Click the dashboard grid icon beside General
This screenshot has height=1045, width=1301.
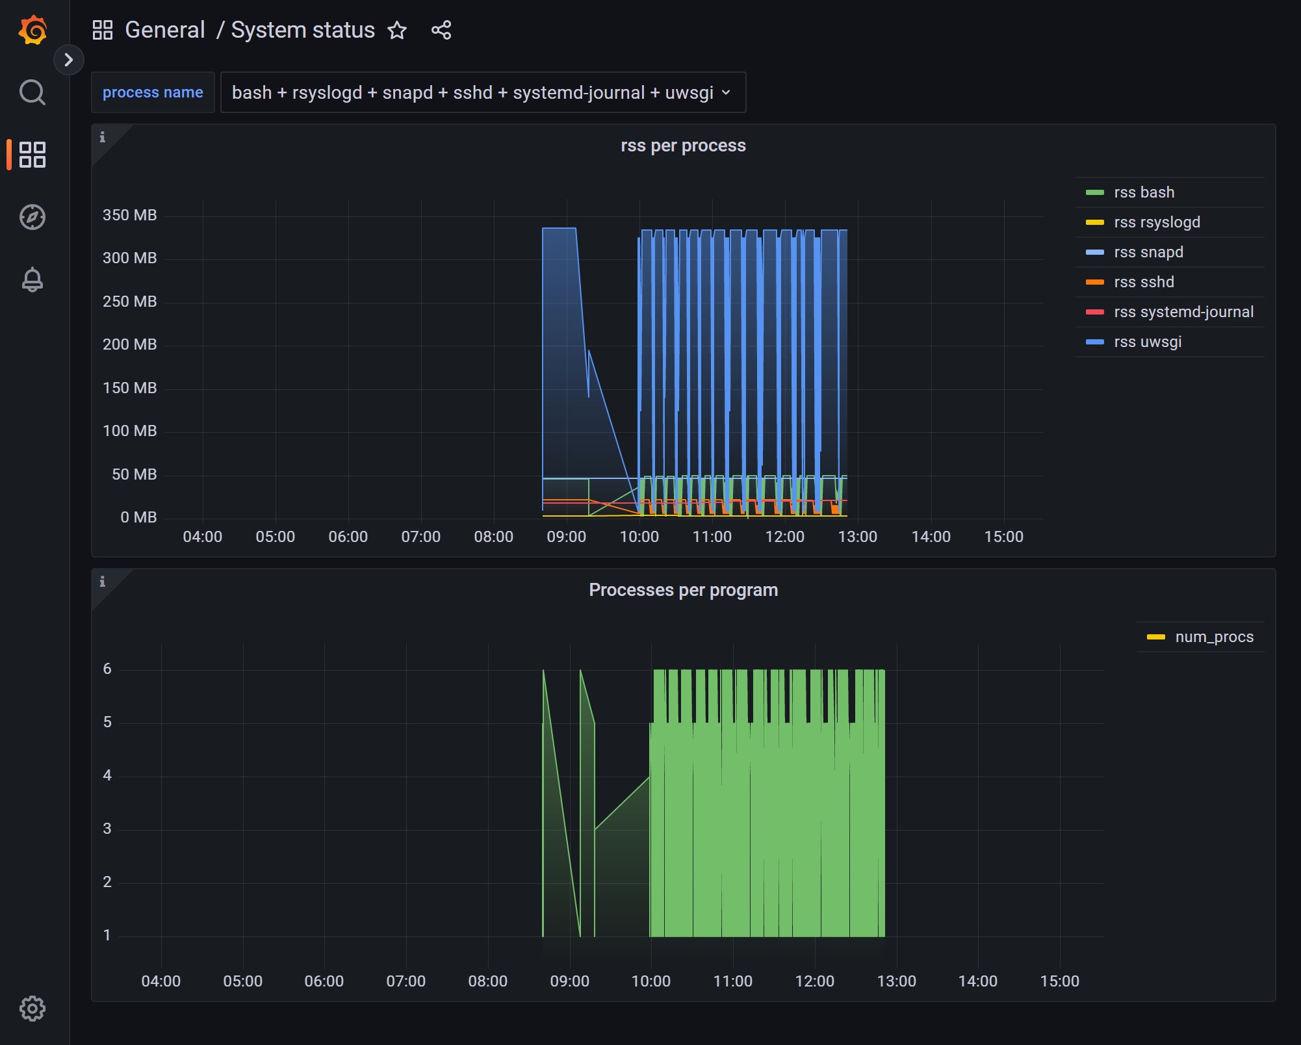click(103, 31)
